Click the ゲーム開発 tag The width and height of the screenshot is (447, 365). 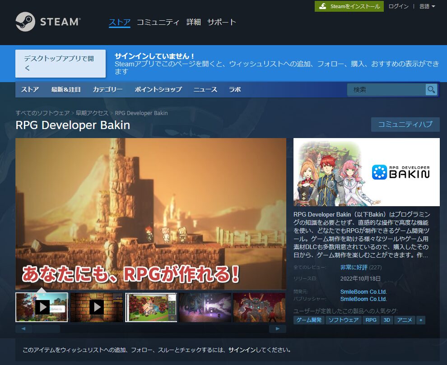tap(309, 320)
